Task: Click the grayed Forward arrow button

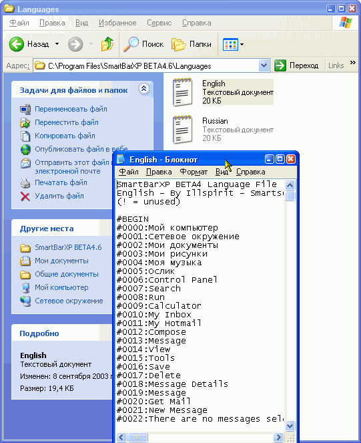Action: click(75, 44)
